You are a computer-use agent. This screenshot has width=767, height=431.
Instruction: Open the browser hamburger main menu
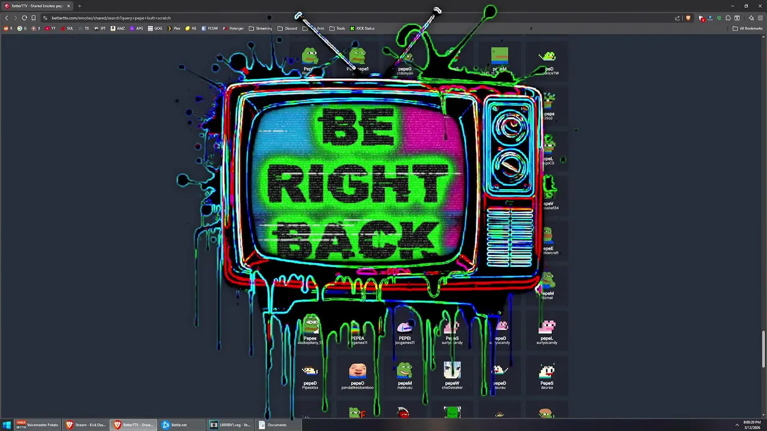click(x=760, y=18)
